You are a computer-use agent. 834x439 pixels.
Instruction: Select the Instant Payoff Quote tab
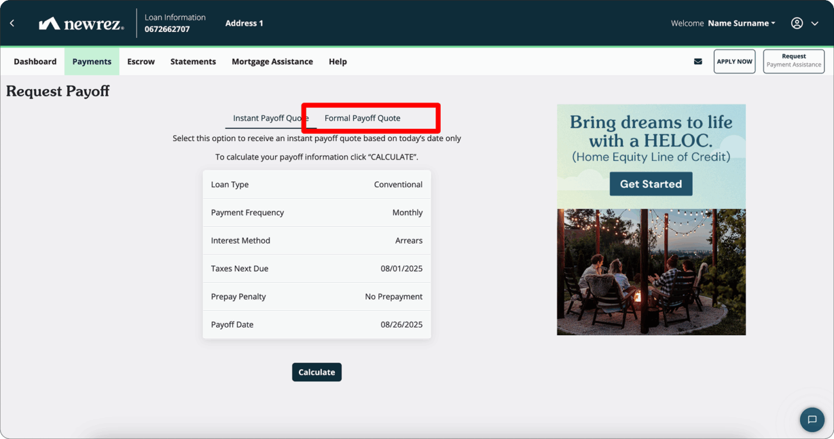[x=271, y=118]
